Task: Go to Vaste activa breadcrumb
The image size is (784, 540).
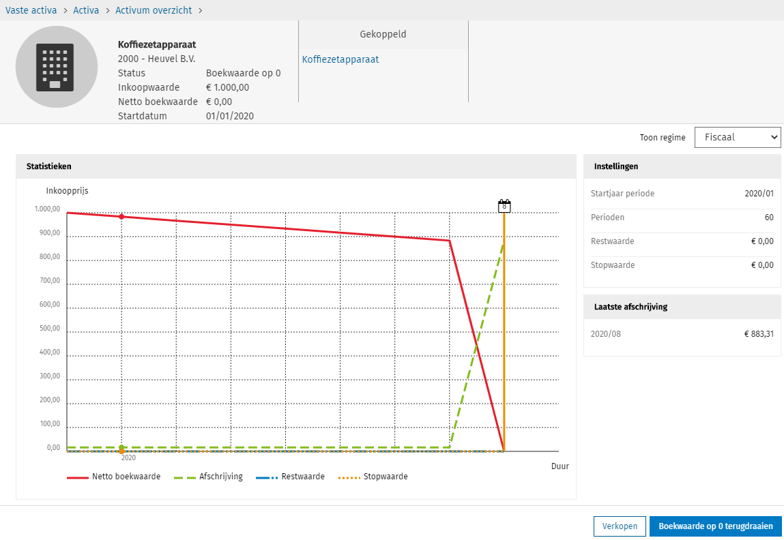Action: [31, 10]
